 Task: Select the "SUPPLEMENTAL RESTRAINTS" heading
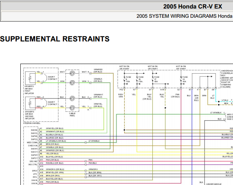click(55, 39)
